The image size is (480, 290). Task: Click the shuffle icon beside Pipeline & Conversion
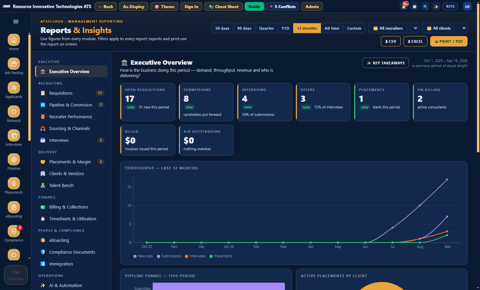(x=43, y=105)
